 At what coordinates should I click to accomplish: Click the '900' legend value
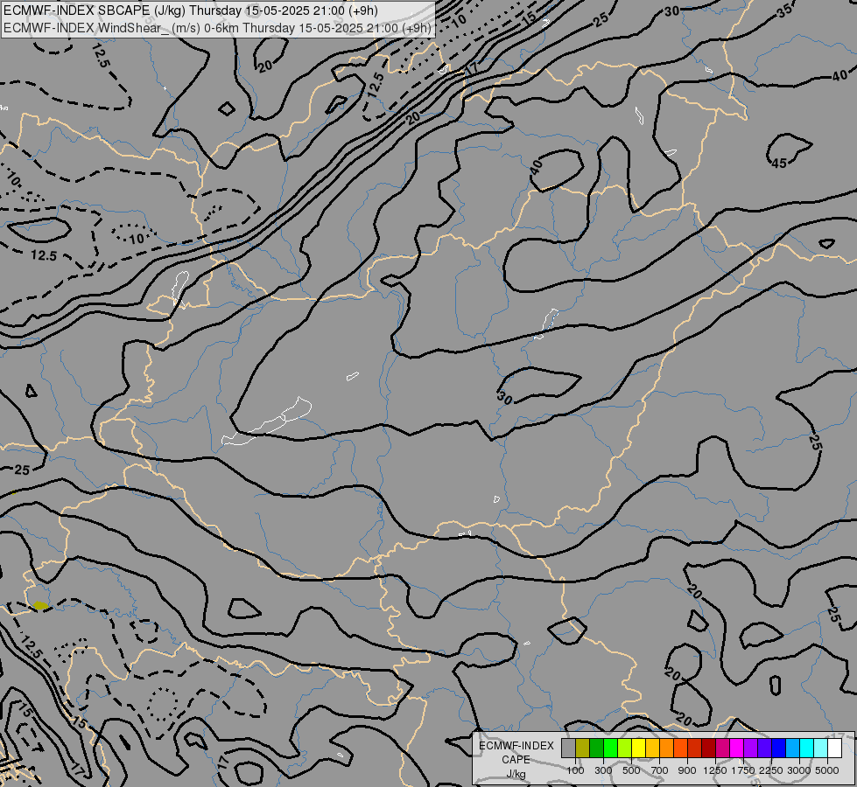[x=687, y=770]
